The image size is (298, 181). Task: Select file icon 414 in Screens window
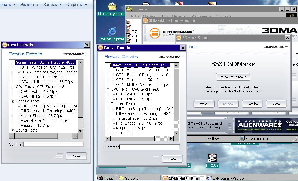tap(129, 41)
